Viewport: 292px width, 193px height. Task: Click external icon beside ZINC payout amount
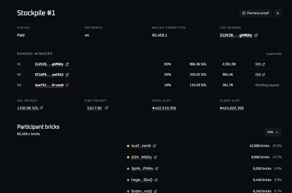point(106,108)
